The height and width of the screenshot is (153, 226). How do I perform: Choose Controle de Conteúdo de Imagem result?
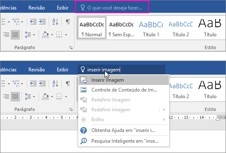click(123, 90)
